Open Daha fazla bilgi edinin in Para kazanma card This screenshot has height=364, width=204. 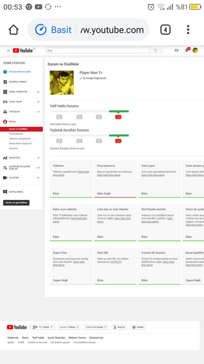click(x=109, y=175)
